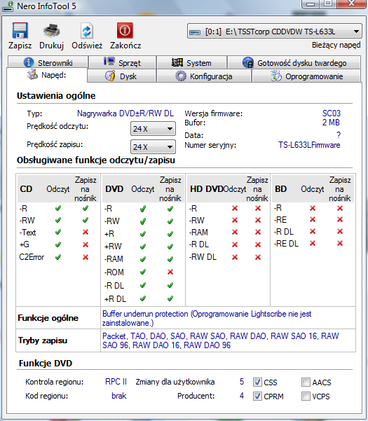
Task: Click the Zakończ button label
Action: pos(125,46)
